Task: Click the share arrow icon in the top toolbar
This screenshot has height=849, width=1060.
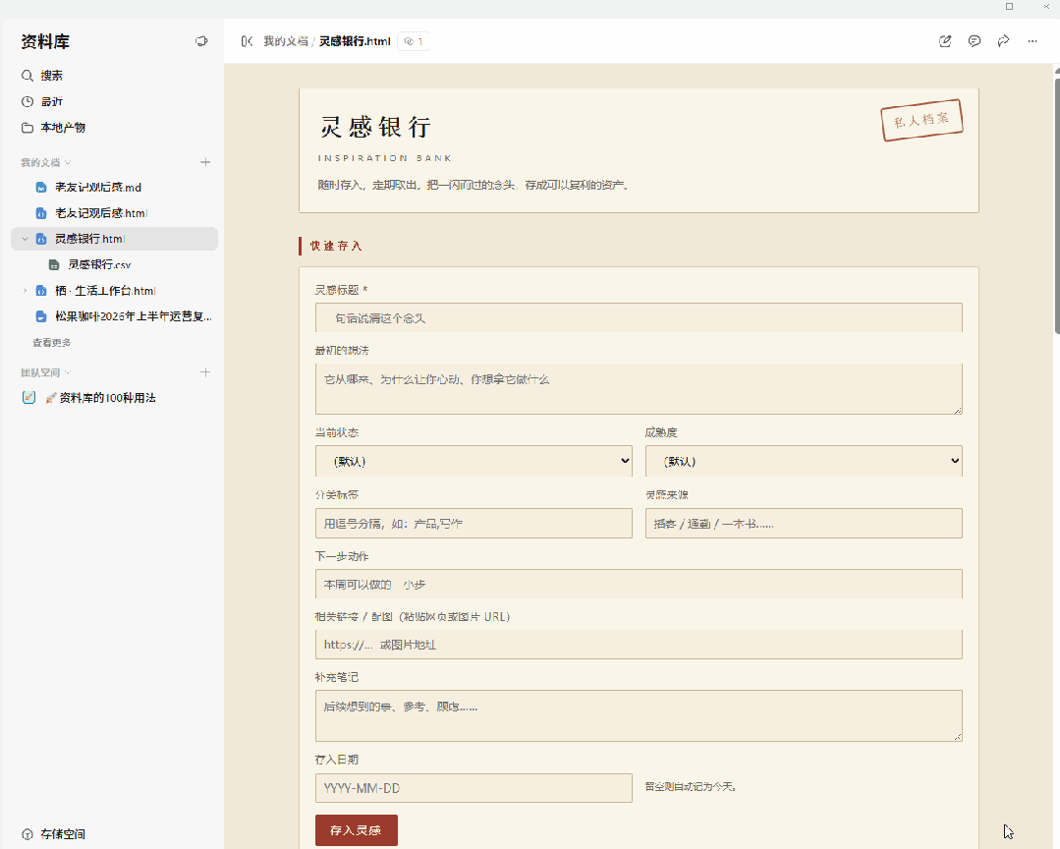Action: coord(1003,41)
